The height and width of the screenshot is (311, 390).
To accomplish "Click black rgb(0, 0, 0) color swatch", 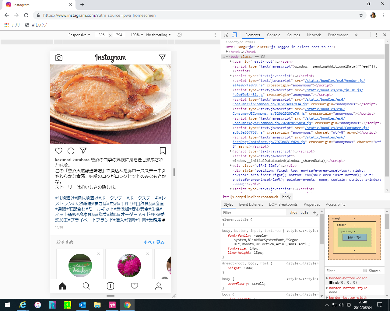I will (x=331, y=283).
